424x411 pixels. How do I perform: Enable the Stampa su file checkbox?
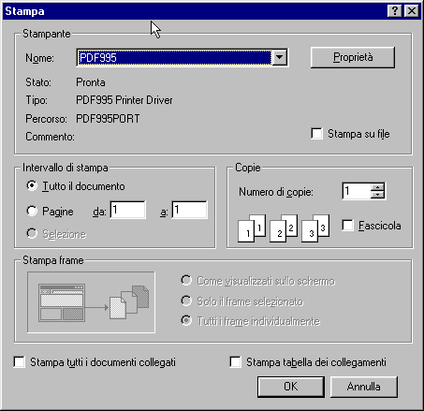[x=316, y=134]
